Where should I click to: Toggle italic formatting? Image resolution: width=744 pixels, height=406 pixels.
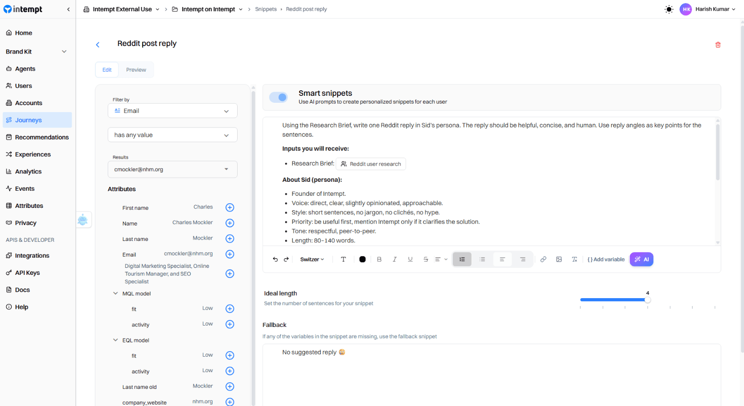(x=395, y=260)
